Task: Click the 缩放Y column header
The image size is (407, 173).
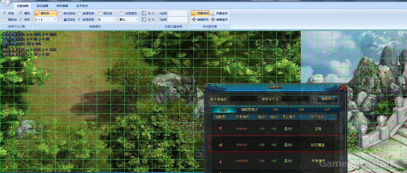Action: (x=274, y=117)
